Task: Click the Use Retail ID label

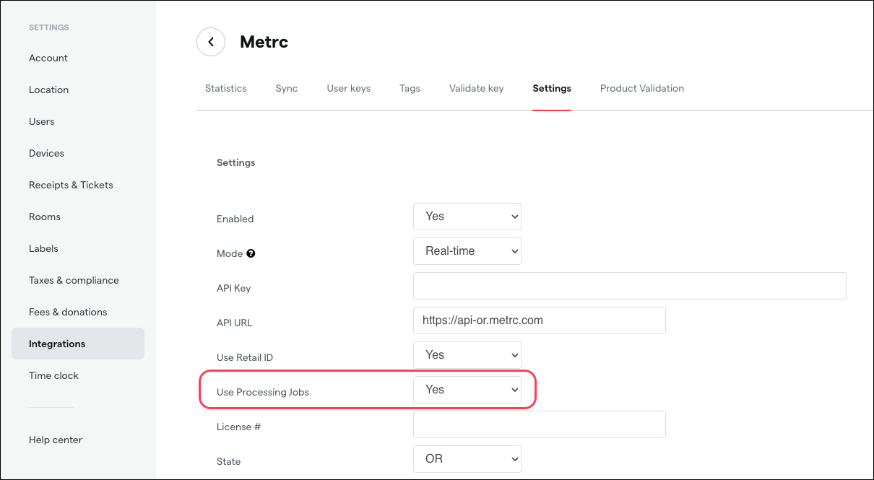Action: 245,357
